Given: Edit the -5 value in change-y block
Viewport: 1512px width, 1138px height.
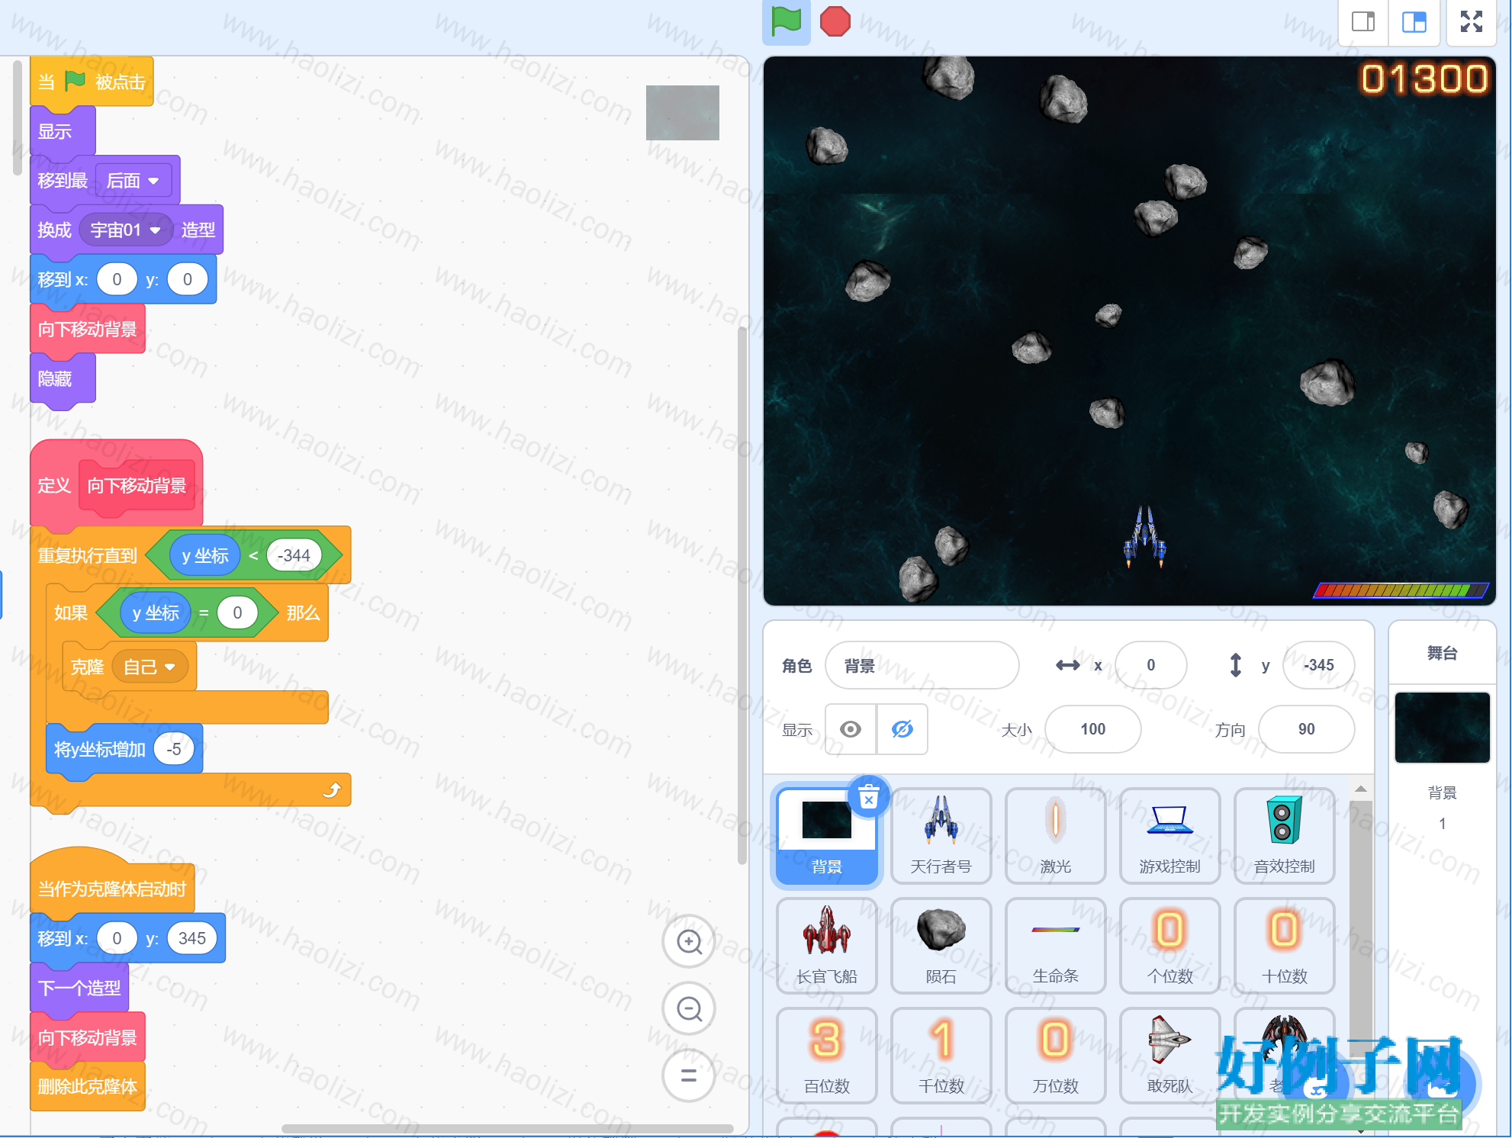Looking at the screenshot, I should click(x=174, y=749).
